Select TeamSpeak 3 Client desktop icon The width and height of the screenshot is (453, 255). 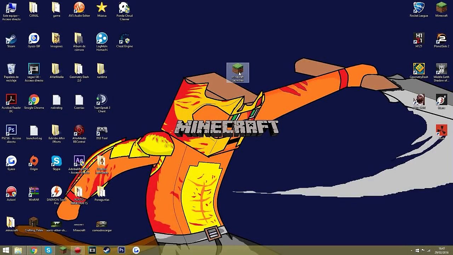(x=102, y=103)
